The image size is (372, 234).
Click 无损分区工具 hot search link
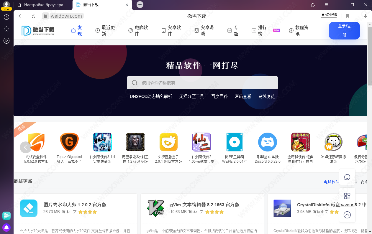191,97
